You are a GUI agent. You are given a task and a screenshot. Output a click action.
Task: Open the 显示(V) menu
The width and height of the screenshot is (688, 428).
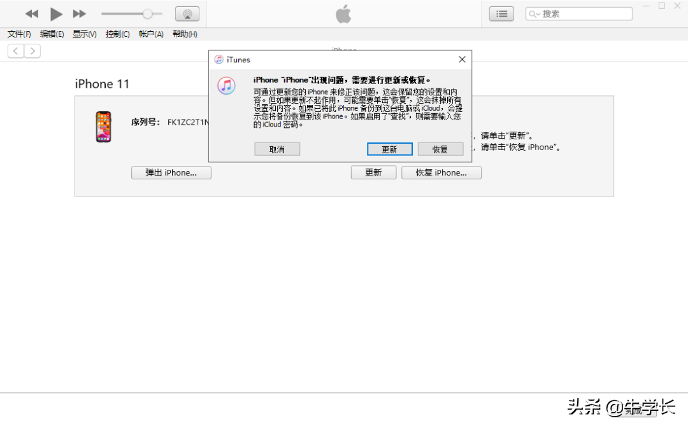84,34
